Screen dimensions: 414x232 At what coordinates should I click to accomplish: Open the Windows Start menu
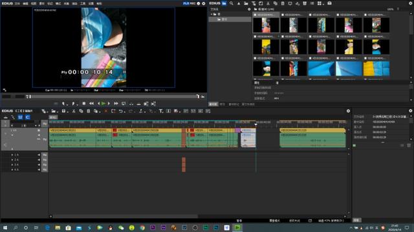pyautogui.click(x=5, y=227)
